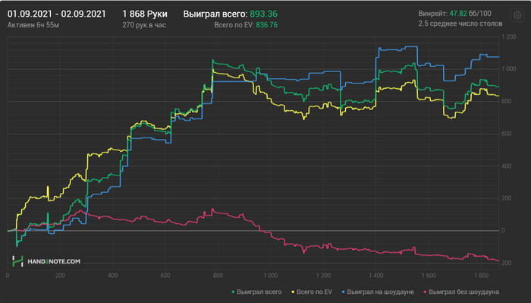This screenshot has width=531, height=303.
Task: Click the y-axis label 1 200
Action: tap(509, 37)
